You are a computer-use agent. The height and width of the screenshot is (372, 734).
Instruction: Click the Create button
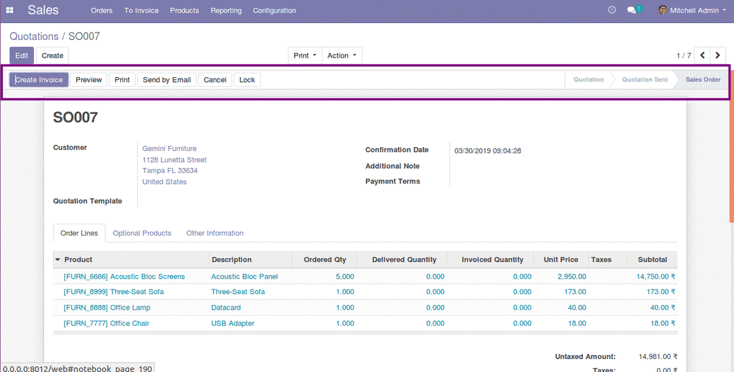tap(52, 56)
